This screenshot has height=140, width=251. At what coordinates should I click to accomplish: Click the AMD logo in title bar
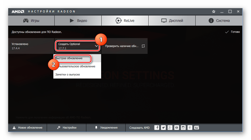(x=18, y=11)
